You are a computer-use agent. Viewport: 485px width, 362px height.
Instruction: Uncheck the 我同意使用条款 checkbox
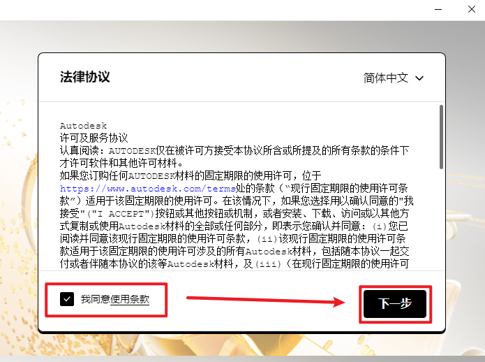coord(67,299)
